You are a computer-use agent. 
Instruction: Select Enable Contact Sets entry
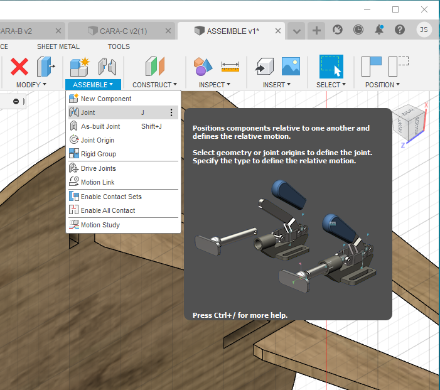[x=123, y=197]
